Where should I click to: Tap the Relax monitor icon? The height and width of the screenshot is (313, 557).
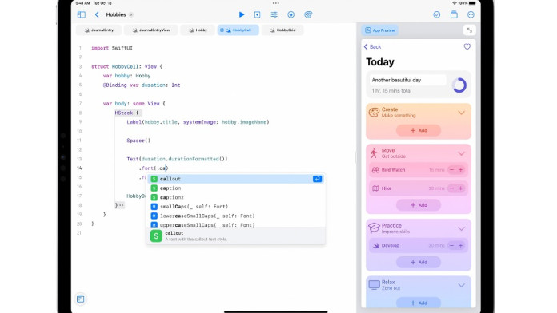(374, 284)
